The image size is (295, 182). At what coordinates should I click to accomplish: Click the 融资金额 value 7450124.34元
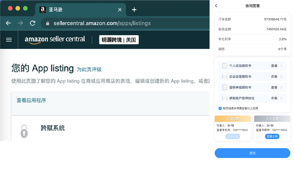click(x=276, y=29)
